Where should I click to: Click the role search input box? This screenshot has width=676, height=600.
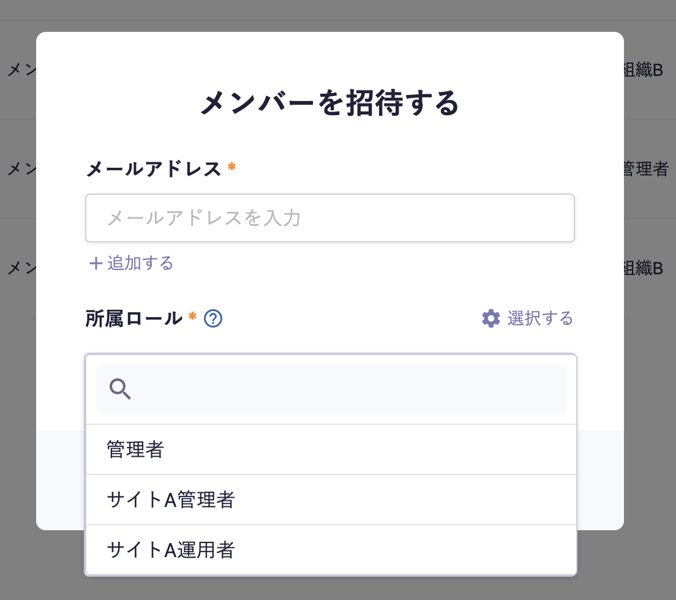331,389
